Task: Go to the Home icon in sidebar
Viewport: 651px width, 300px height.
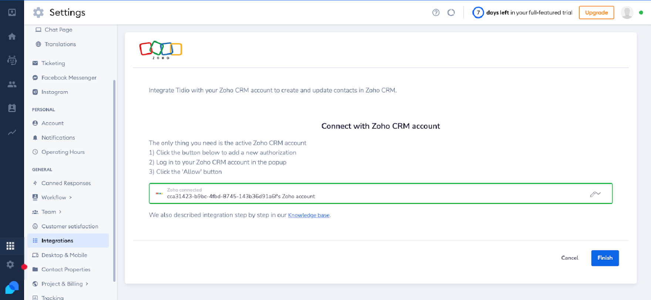Action: tap(12, 37)
